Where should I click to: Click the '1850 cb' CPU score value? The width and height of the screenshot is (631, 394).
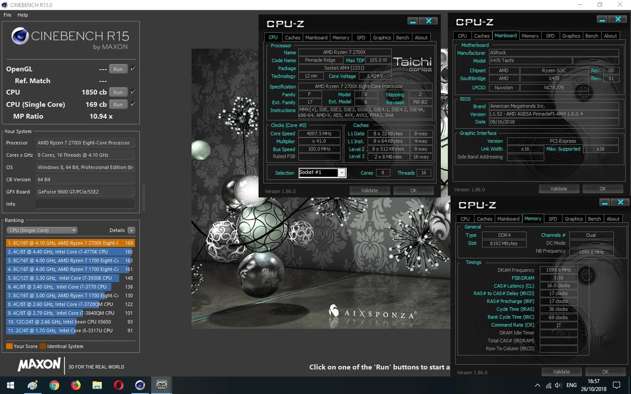[x=94, y=92]
